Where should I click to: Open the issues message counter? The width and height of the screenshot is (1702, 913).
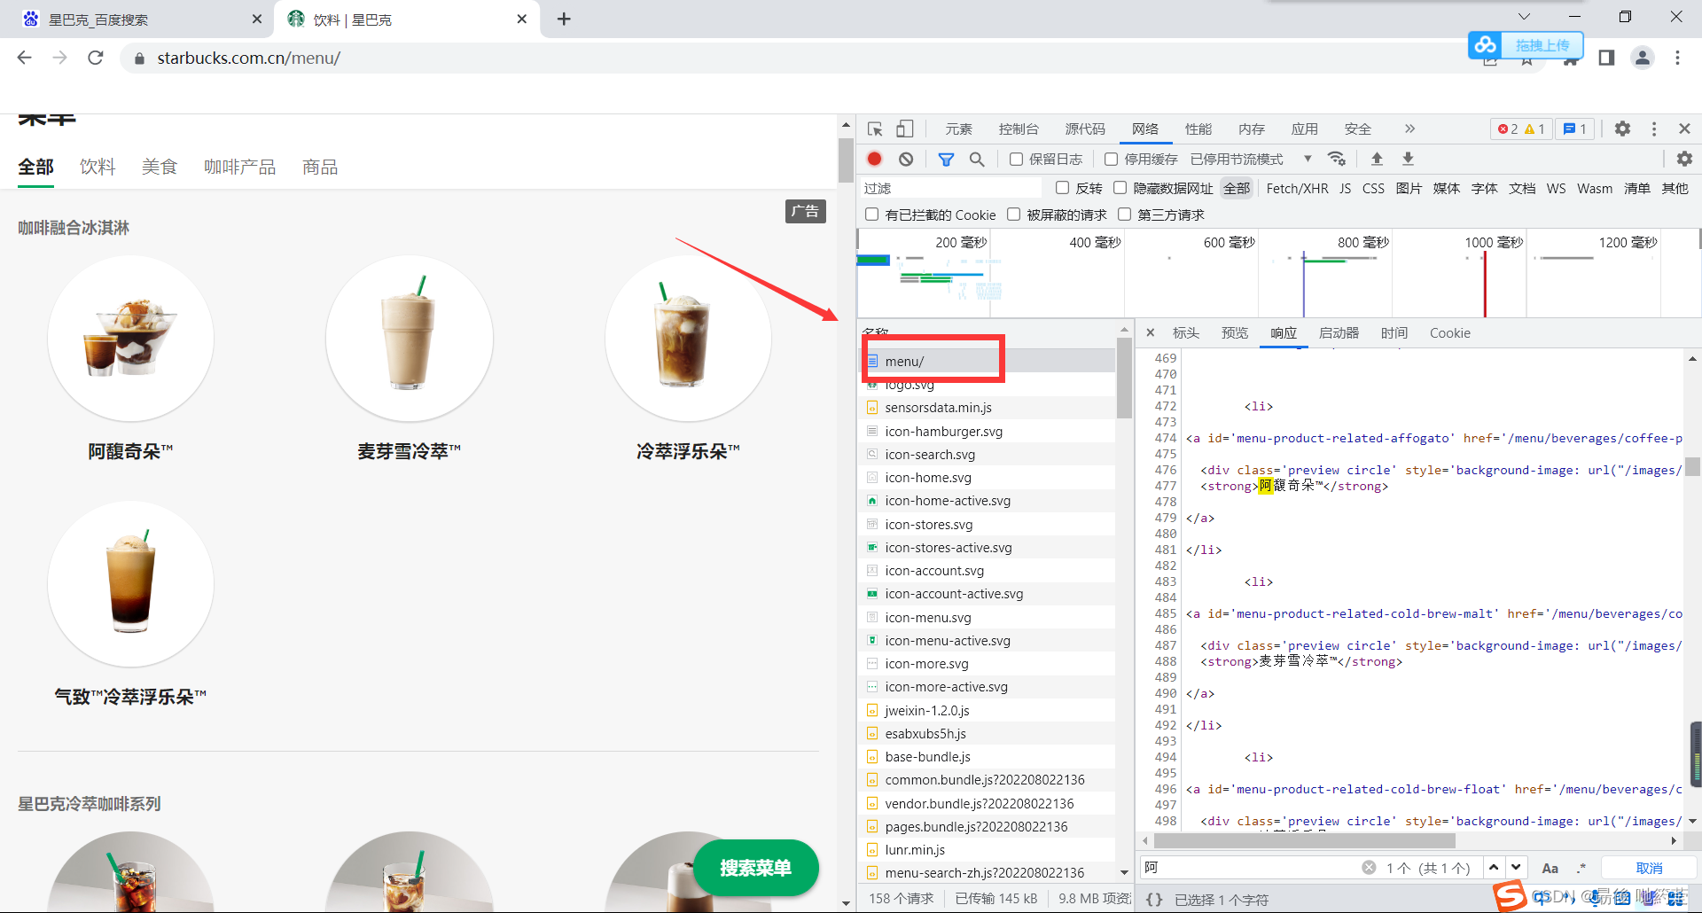tap(1575, 129)
